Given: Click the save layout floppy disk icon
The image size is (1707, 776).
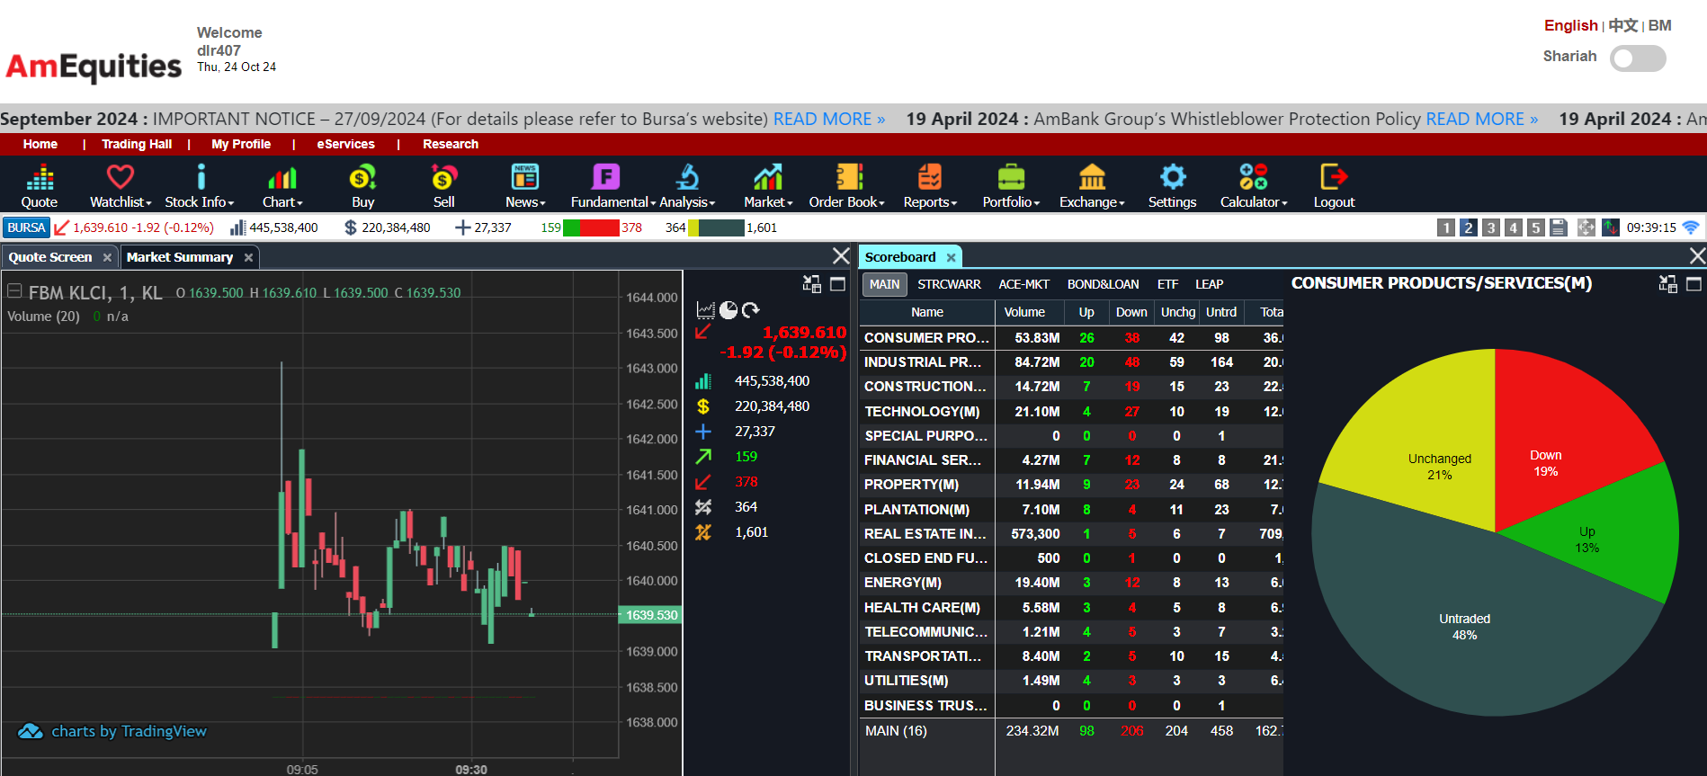Looking at the screenshot, I should [x=1559, y=228].
